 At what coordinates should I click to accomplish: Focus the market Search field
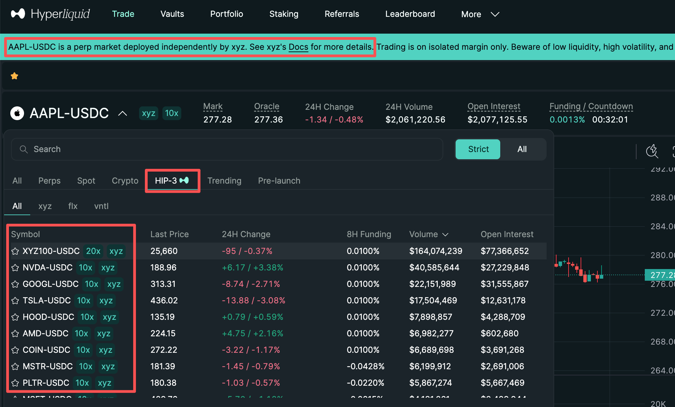point(227,149)
